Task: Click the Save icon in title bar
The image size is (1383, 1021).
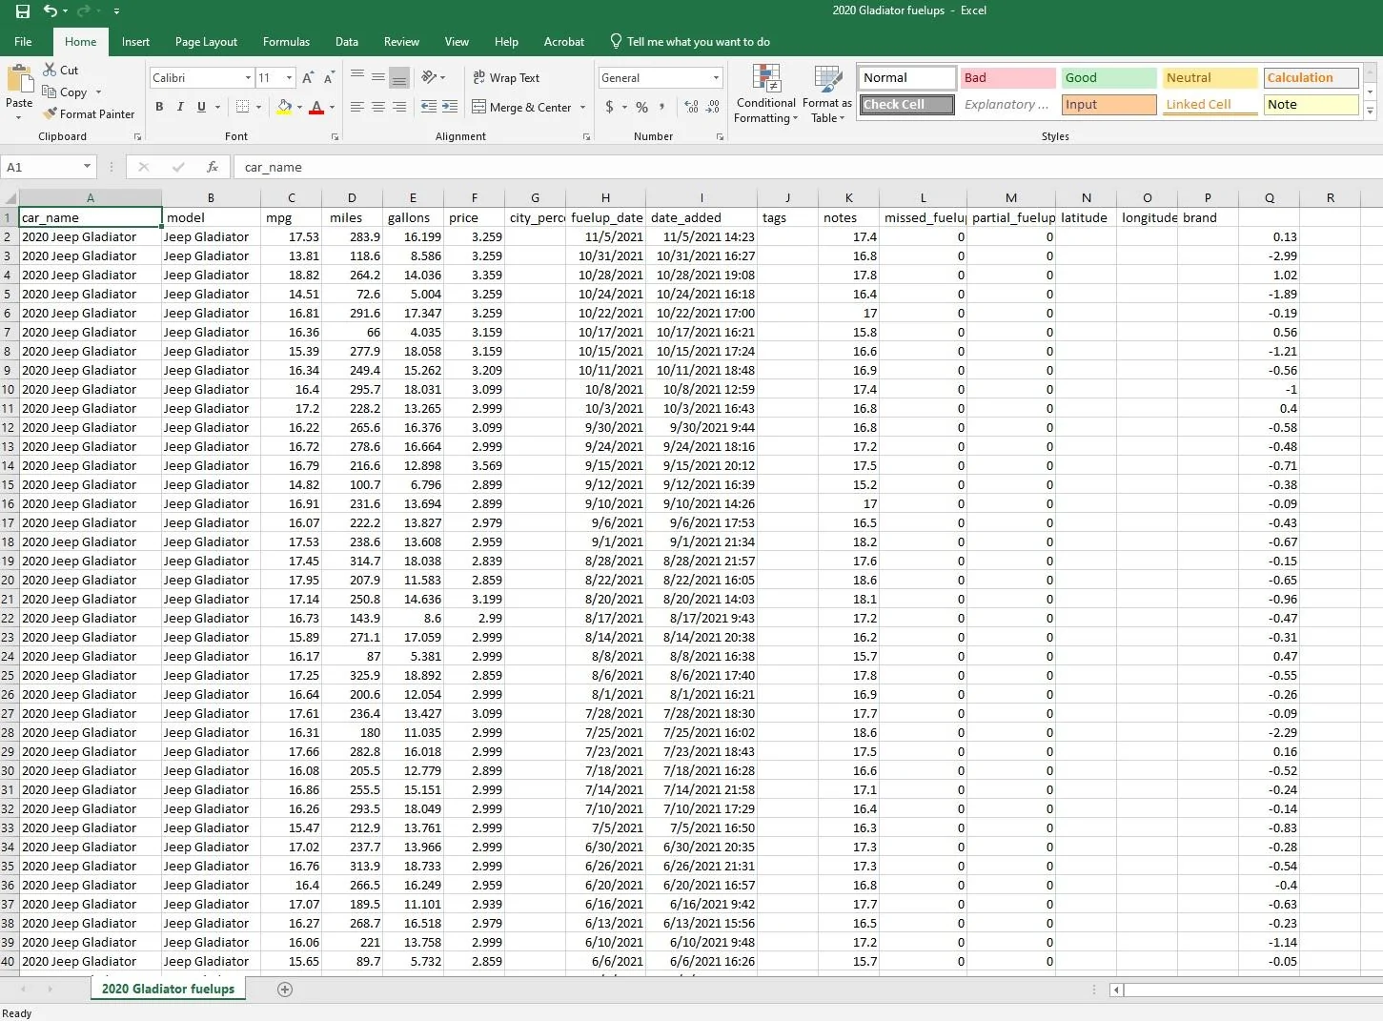Action: tap(23, 11)
